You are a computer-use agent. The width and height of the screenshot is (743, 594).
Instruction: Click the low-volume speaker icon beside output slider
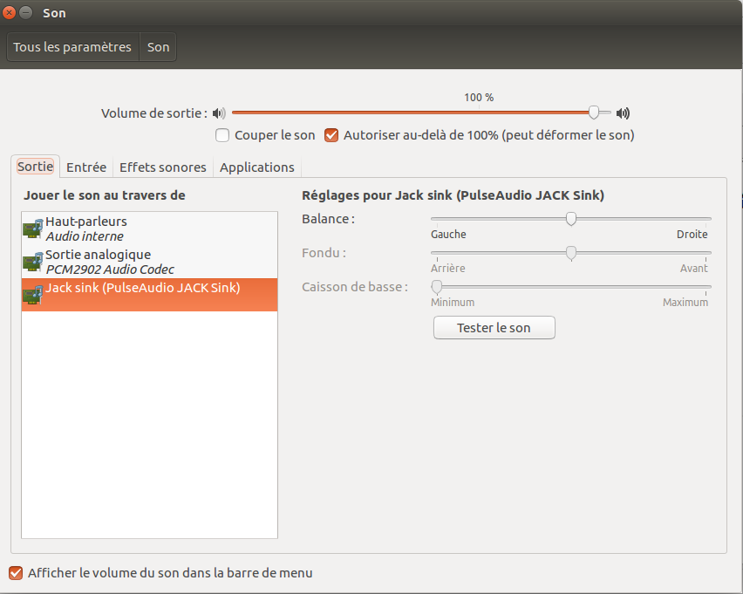coord(219,113)
